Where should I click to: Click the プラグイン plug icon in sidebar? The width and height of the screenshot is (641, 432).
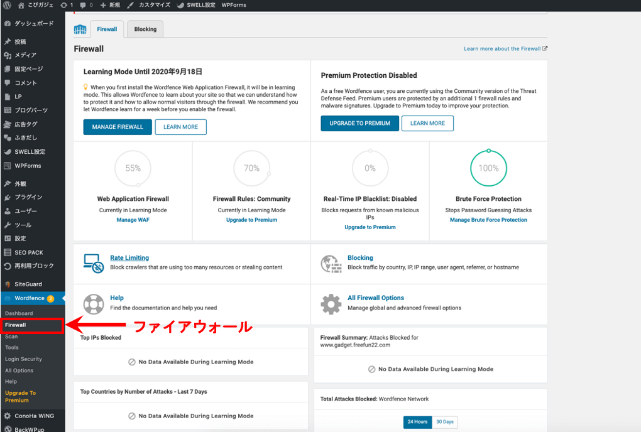(8, 197)
